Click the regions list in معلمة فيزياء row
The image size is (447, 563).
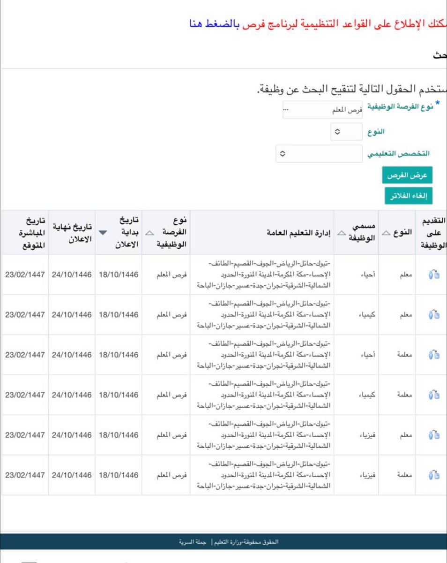click(264, 475)
